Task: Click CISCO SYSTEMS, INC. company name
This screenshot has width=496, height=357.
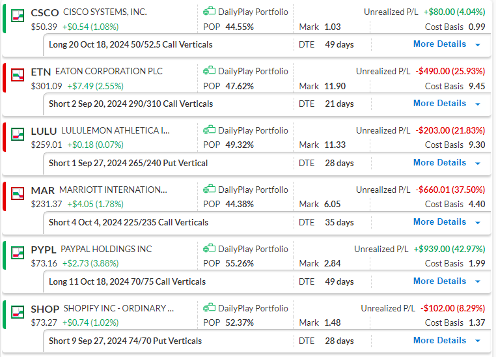Action: 105,12
